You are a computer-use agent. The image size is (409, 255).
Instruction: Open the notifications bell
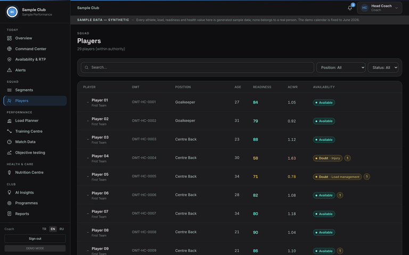350,8
